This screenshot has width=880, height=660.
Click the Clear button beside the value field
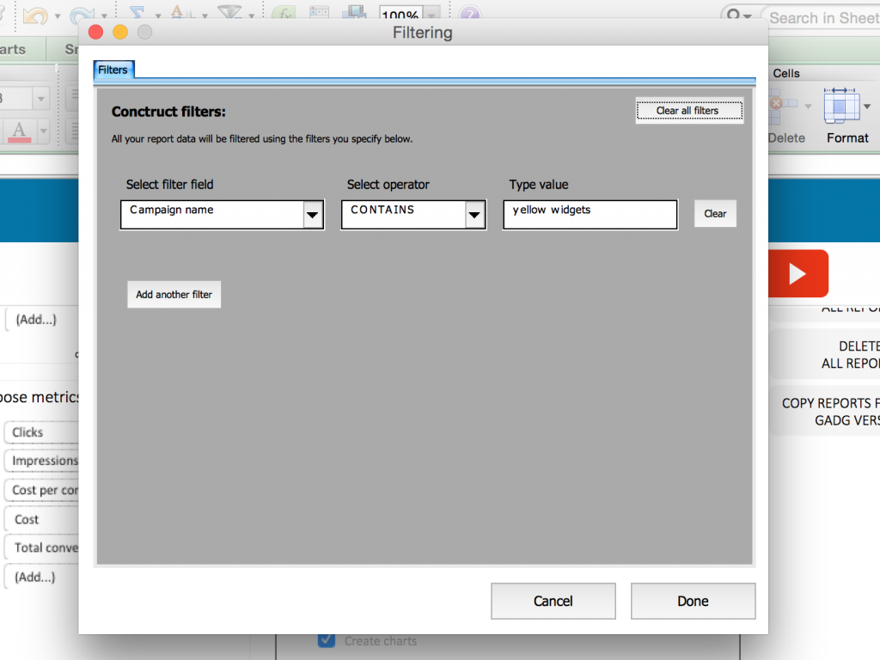[715, 213]
